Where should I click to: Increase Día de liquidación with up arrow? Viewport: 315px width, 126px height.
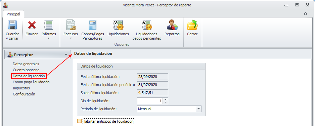tap(165, 99)
